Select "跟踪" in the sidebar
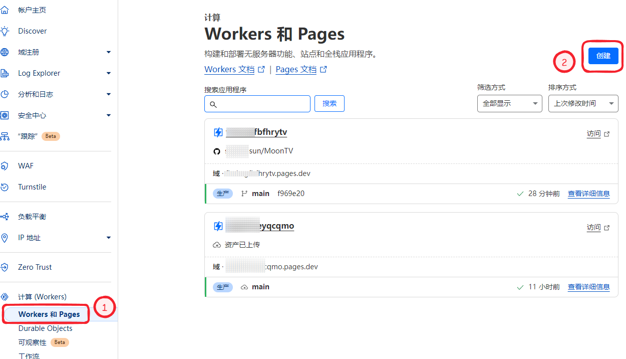 click(28, 136)
